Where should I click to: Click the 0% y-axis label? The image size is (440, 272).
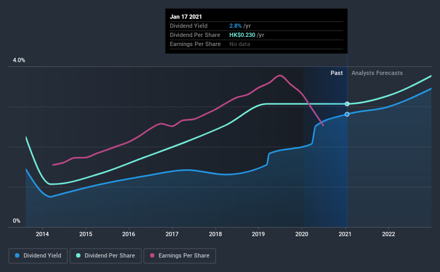point(17,221)
